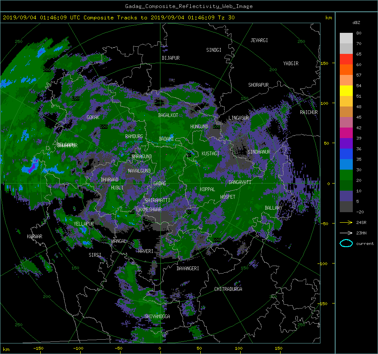Select the slate purple 5-10 dBZ swatch
Viewport: 378px width, 354px height.
click(346, 196)
